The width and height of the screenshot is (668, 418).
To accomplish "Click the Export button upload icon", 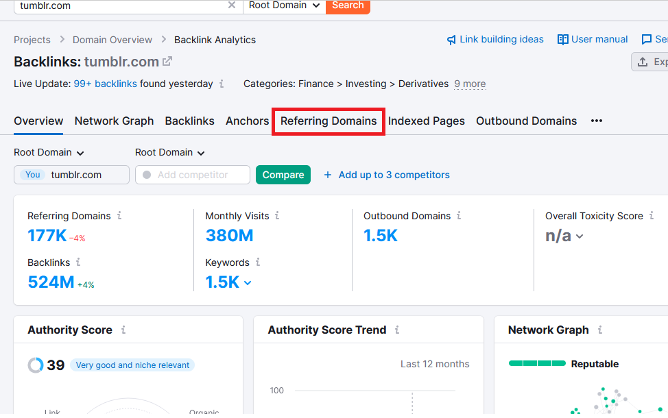I will [x=643, y=62].
